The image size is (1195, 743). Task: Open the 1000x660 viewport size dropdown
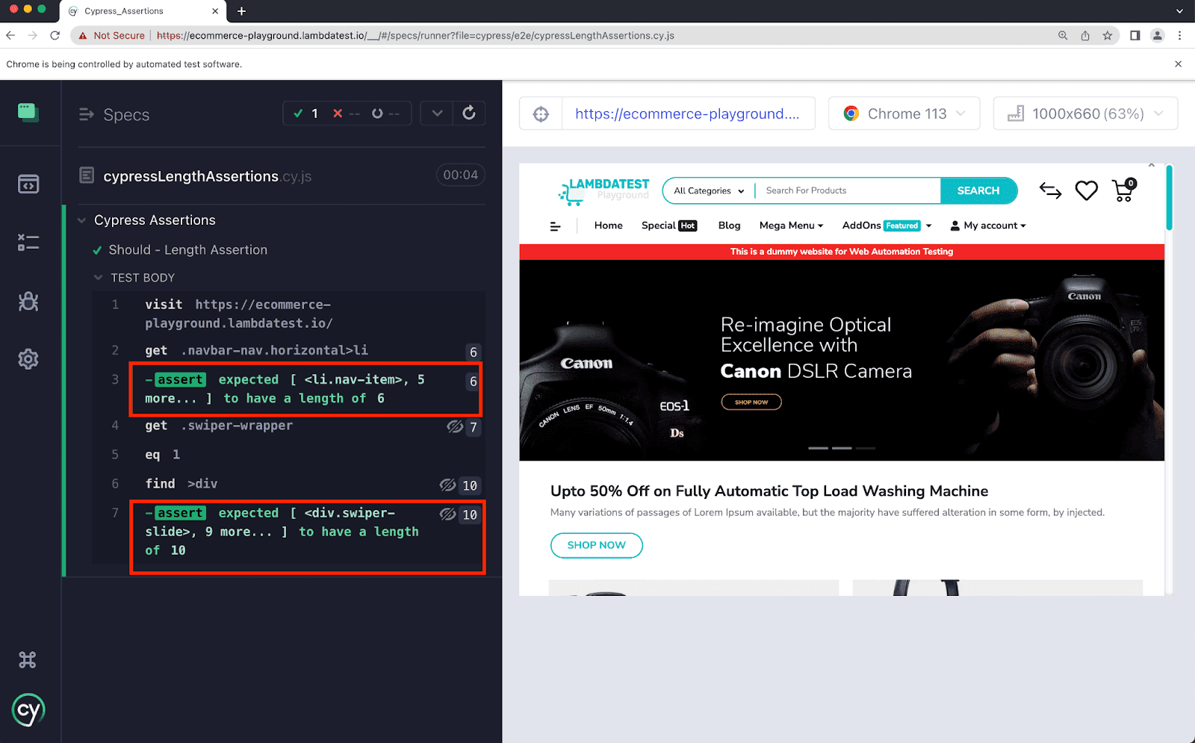(x=1084, y=114)
